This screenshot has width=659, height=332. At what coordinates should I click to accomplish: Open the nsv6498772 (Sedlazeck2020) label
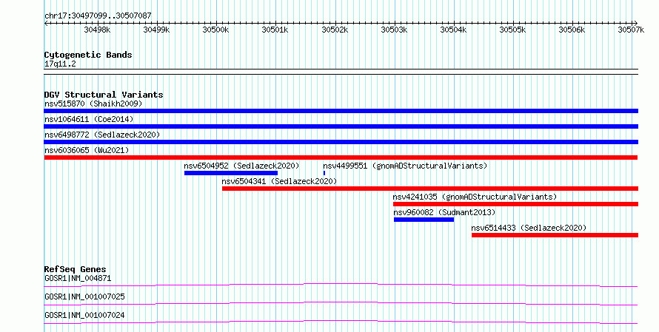pyautogui.click(x=102, y=135)
